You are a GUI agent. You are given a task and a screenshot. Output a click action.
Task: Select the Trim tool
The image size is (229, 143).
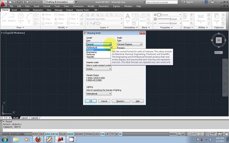click(x=71, y=15)
